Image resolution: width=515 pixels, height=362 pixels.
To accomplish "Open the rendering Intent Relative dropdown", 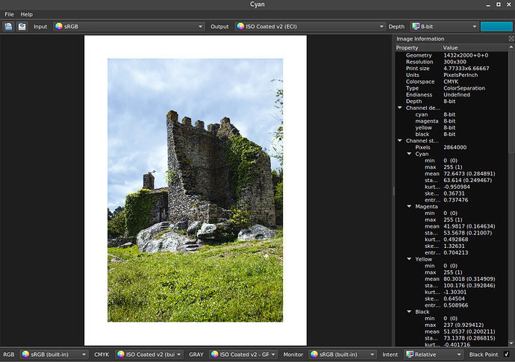I will pos(433,355).
